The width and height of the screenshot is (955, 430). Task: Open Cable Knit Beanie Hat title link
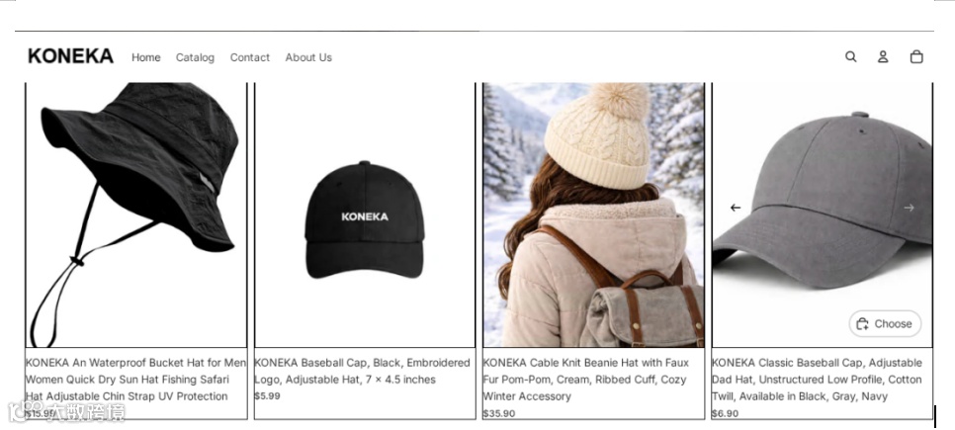tap(586, 380)
